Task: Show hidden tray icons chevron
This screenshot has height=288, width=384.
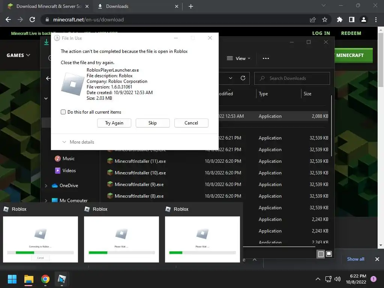Action: 318,279
